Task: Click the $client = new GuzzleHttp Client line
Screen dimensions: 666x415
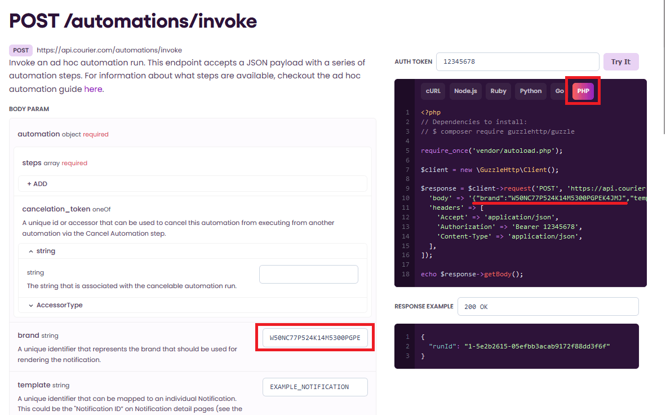Action: click(x=489, y=170)
